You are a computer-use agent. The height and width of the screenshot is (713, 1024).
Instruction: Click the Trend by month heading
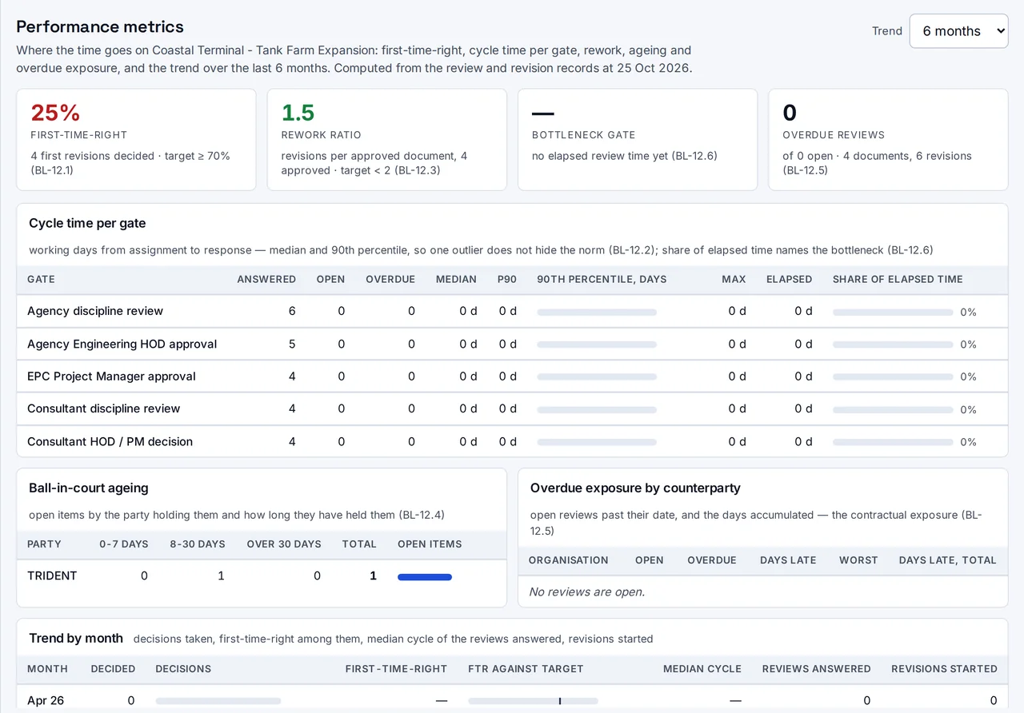click(x=76, y=638)
